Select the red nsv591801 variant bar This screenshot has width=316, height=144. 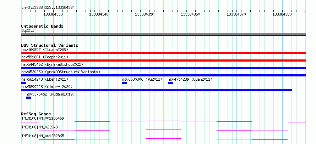coord(163,61)
